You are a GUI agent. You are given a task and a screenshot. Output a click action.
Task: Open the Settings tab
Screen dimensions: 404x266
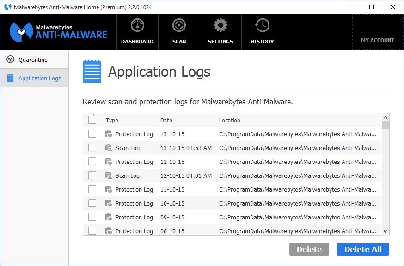tap(220, 32)
